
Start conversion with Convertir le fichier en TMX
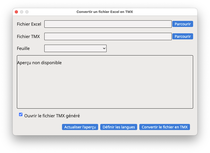click(165, 127)
